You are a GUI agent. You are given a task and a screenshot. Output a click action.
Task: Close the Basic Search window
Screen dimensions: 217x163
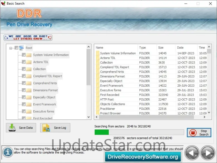(211, 4)
